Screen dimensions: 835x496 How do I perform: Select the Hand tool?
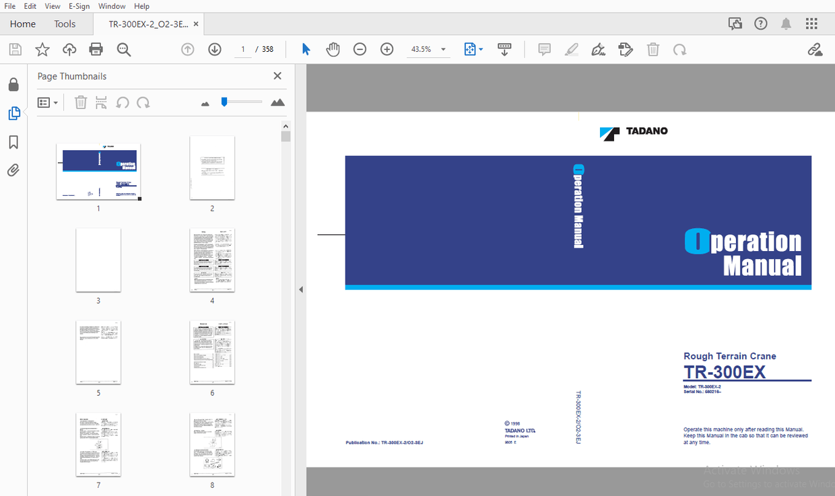(333, 49)
